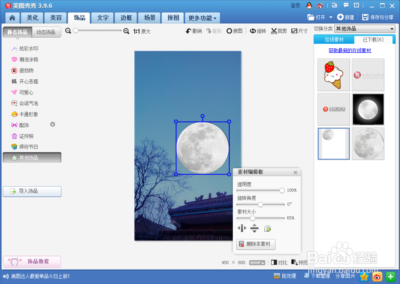The height and width of the screenshot is (284, 400).
Task: Click the zoom slider handle in toolbar
Action: coord(76,31)
